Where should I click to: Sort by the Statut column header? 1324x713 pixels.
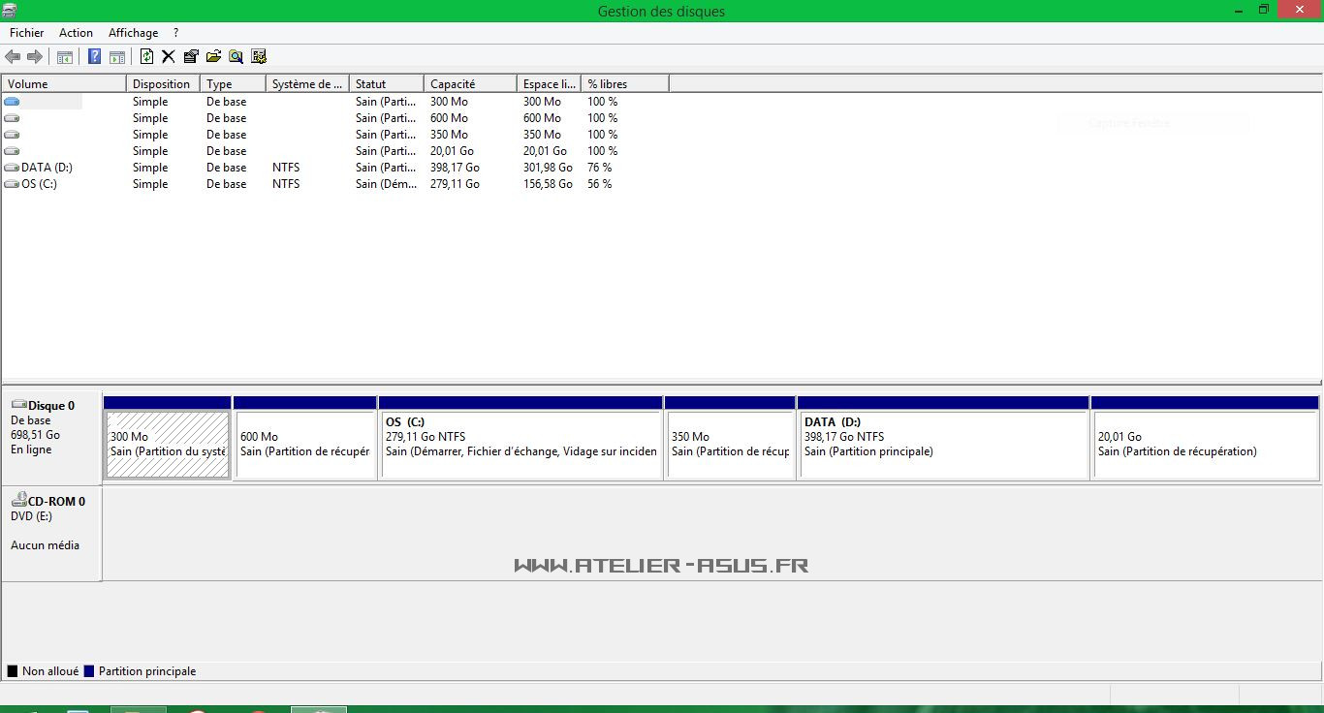coord(386,84)
